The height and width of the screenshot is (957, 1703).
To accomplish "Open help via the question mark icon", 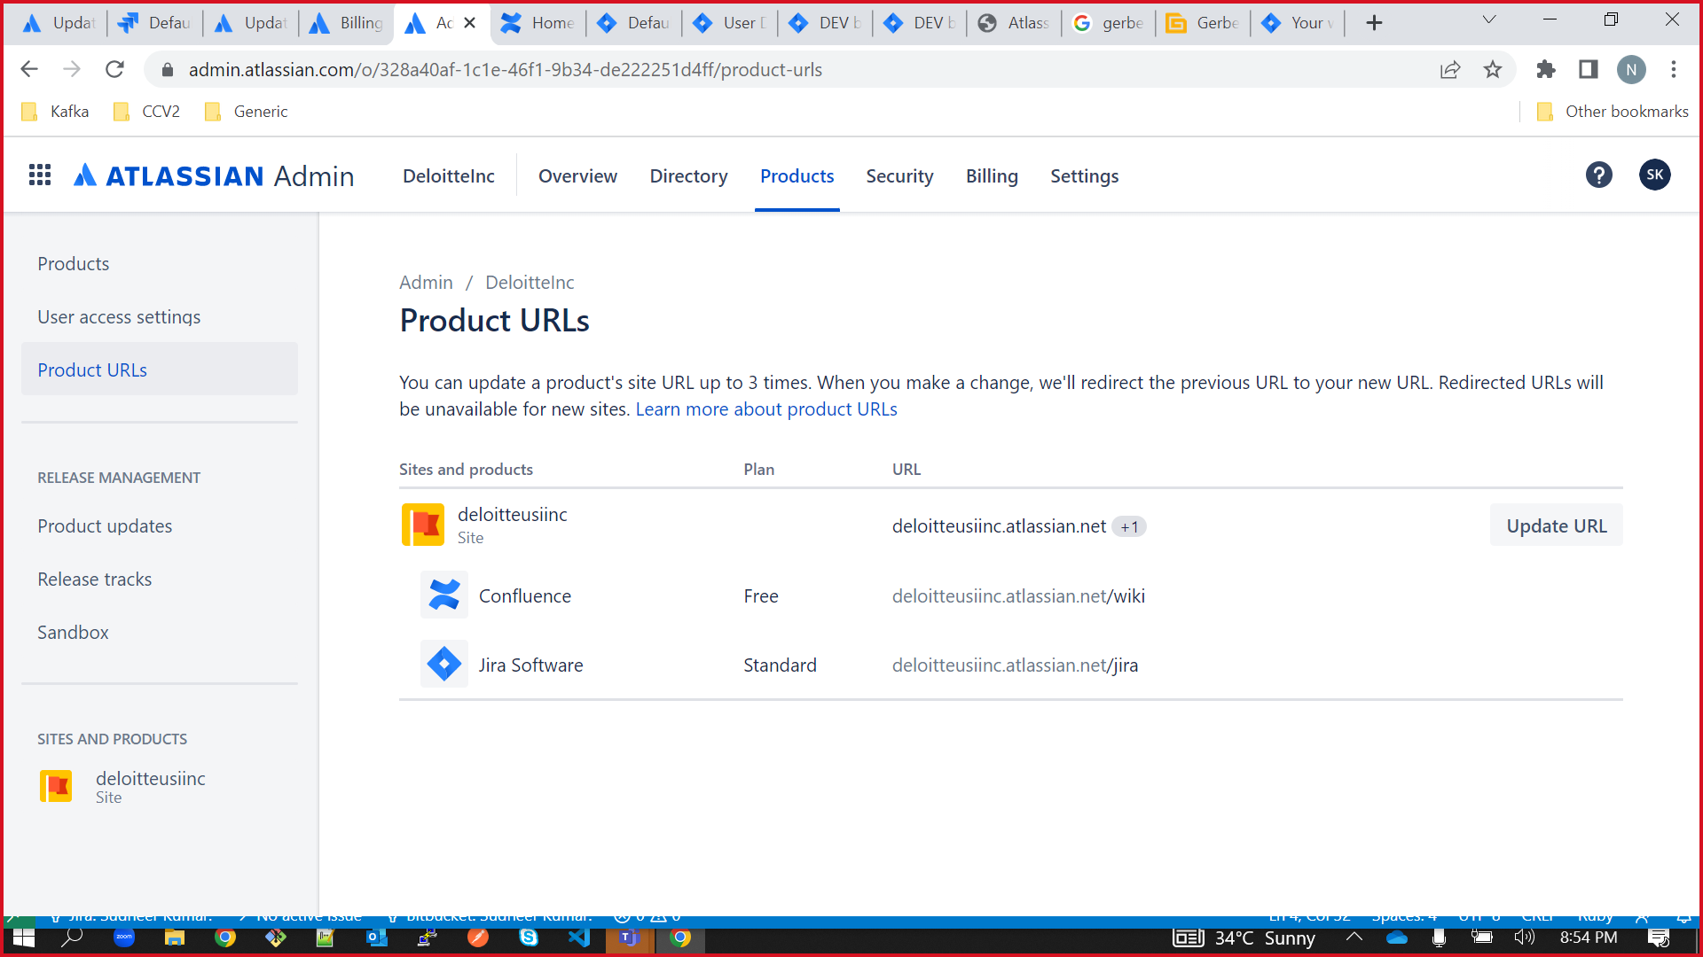I will tap(1599, 175).
